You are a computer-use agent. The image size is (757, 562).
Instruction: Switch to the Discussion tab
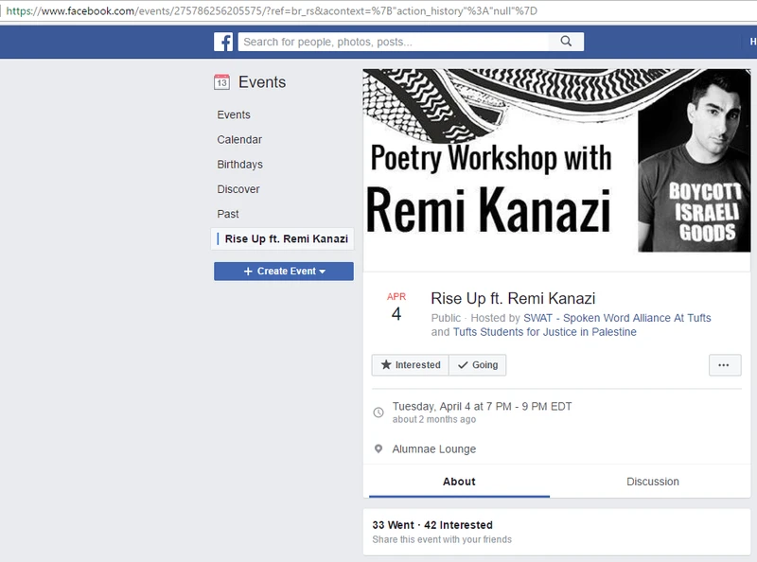tap(653, 482)
